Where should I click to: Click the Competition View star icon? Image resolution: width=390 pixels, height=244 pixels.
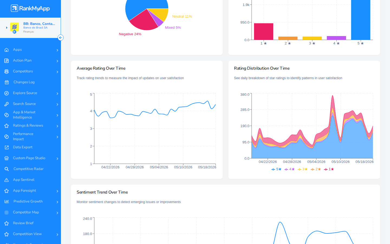click(6, 234)
